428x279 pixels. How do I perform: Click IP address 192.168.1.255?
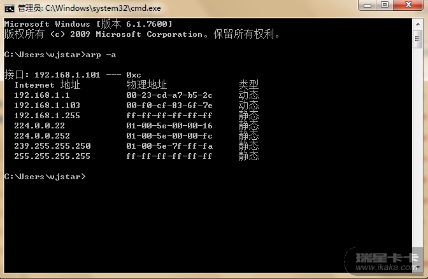pyautogui.click(x=47, y=116)
